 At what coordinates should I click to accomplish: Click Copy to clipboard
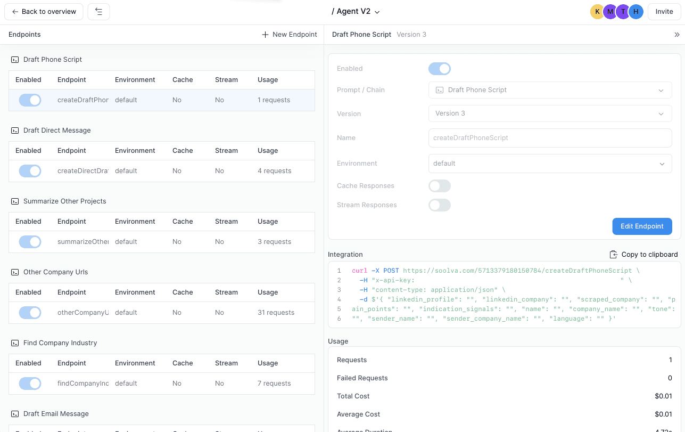pos(643,255)
